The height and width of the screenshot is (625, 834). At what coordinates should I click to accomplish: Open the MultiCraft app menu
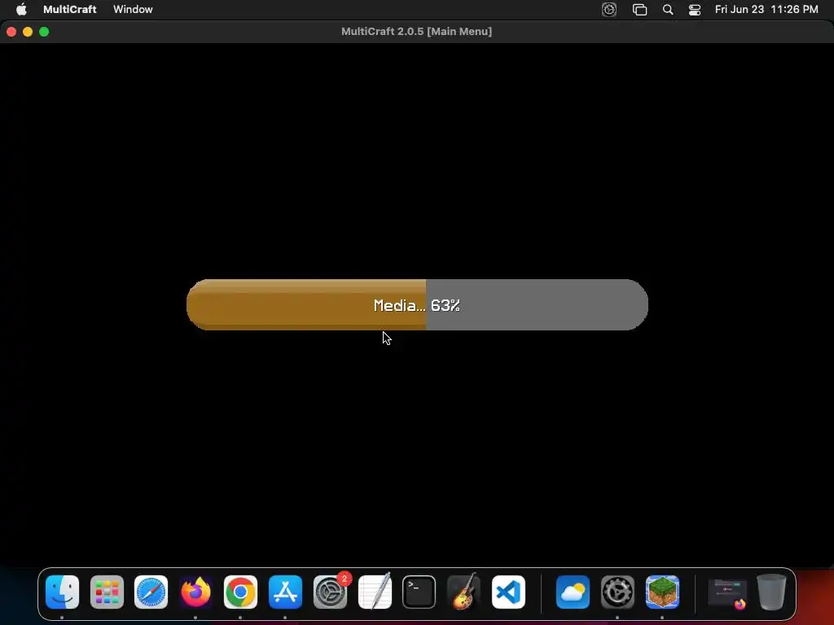tap(70, 9)
